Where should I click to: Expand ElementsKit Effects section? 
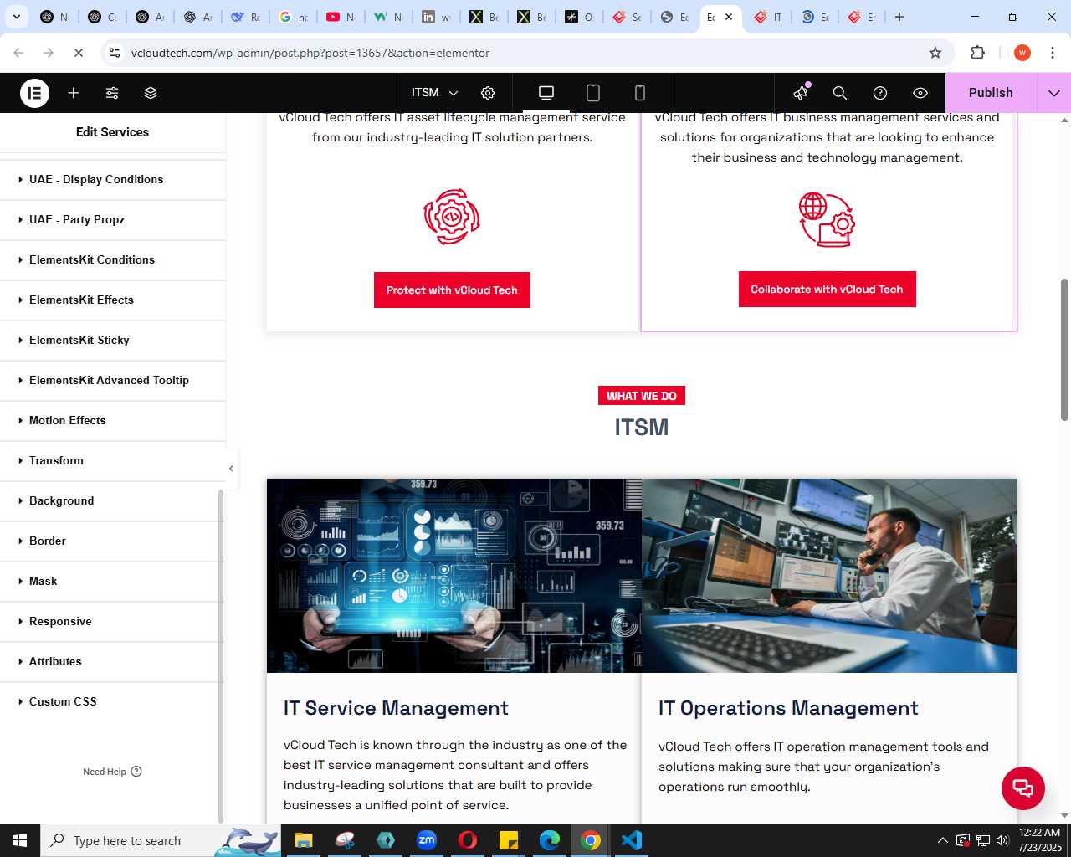coord(112,300)
